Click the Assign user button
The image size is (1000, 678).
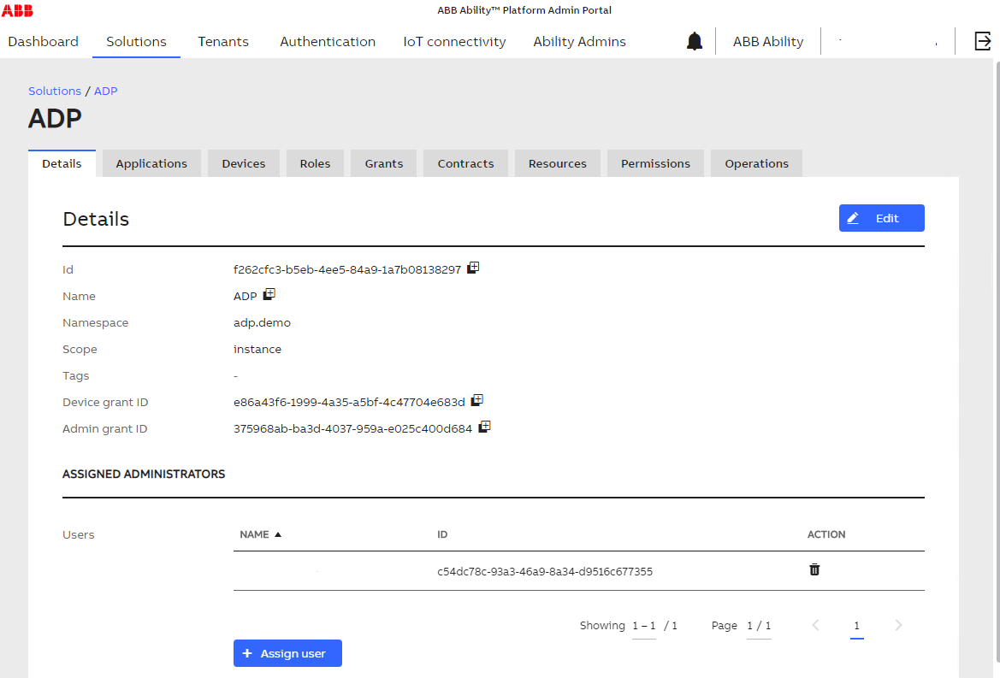[x=287, y=653]
